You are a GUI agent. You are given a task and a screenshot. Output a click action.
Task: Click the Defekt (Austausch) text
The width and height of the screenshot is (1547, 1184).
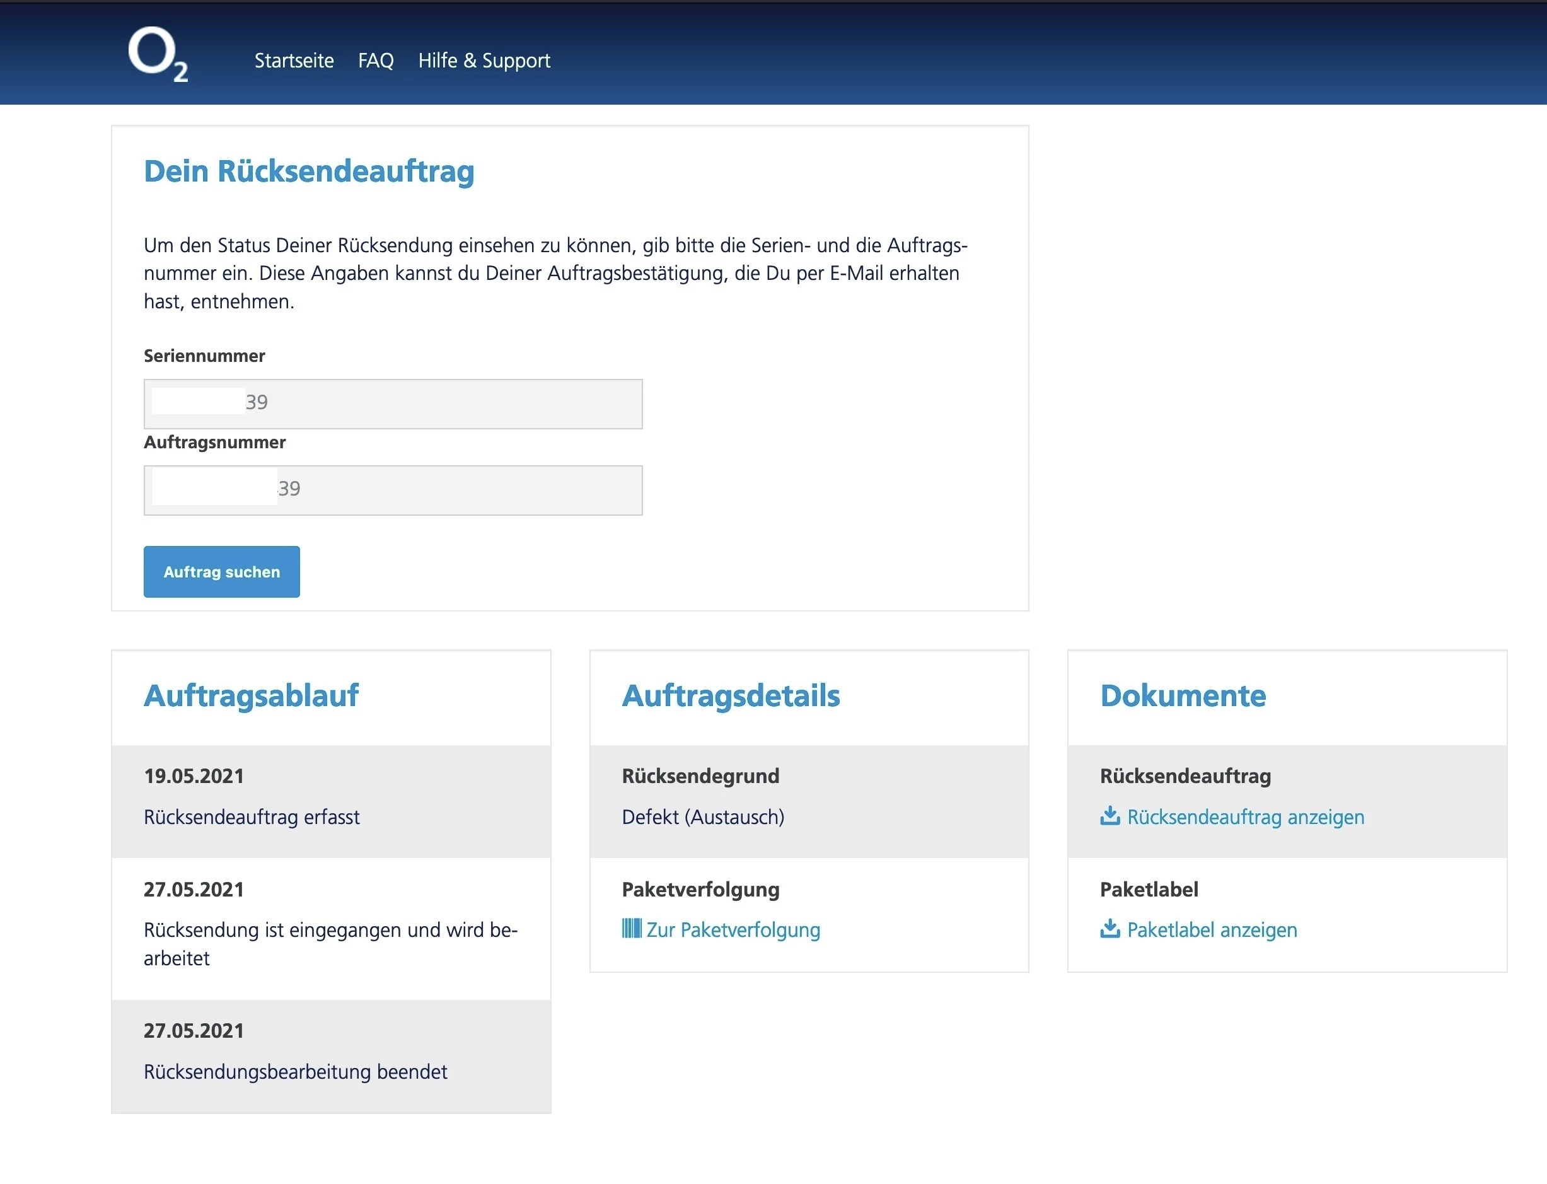click(x=703, y=817)
